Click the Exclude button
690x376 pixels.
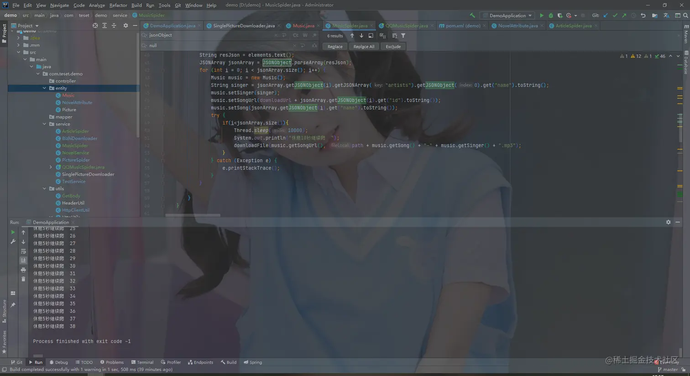point(393,46)
